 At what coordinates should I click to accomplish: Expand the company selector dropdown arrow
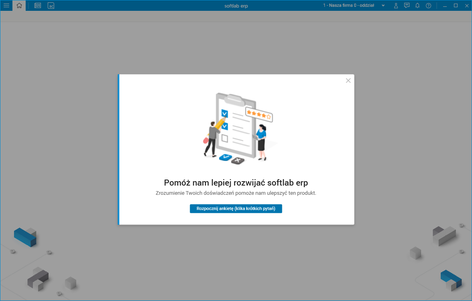(x=383, y=6)
